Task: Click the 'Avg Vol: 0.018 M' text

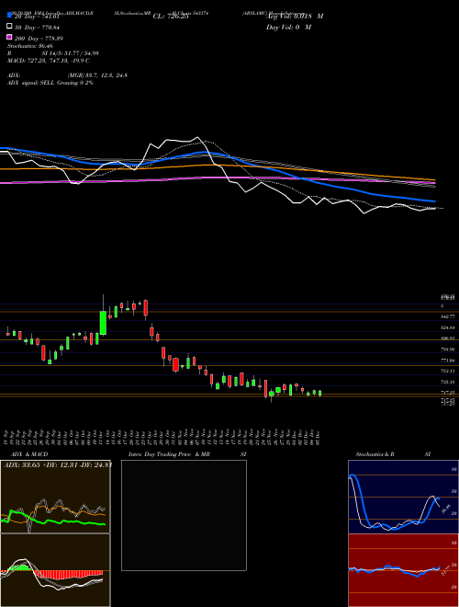Action: 295,17
